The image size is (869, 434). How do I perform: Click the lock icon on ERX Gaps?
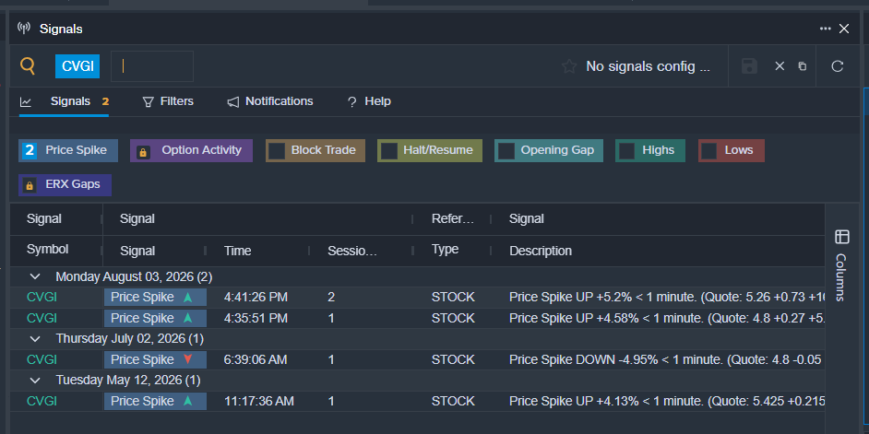(x=30, y=185)
